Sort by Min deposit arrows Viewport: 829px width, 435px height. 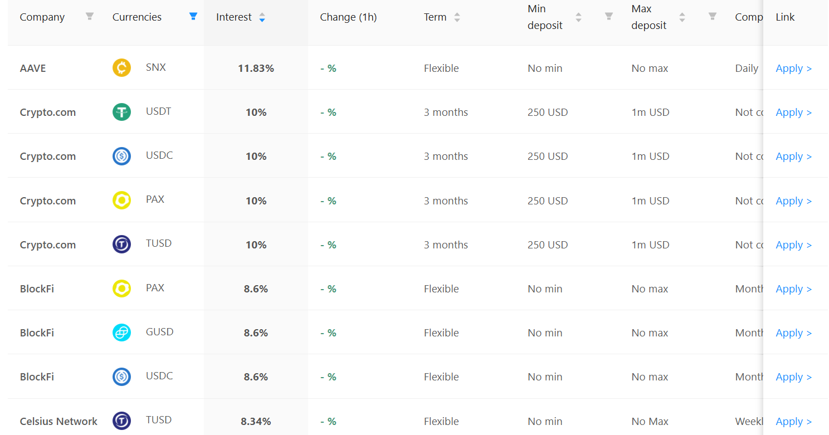578,17
